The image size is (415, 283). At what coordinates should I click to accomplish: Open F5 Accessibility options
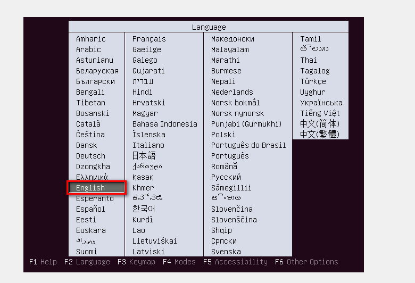pyautogui.click(x=235, y=262)
